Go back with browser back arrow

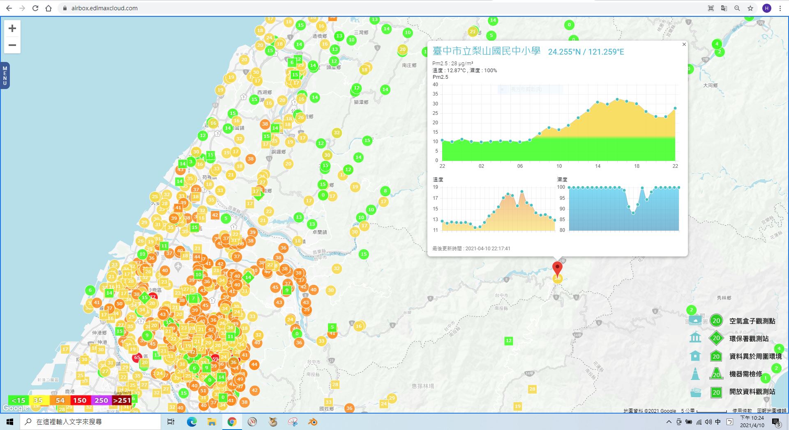(x=9, y=8)
